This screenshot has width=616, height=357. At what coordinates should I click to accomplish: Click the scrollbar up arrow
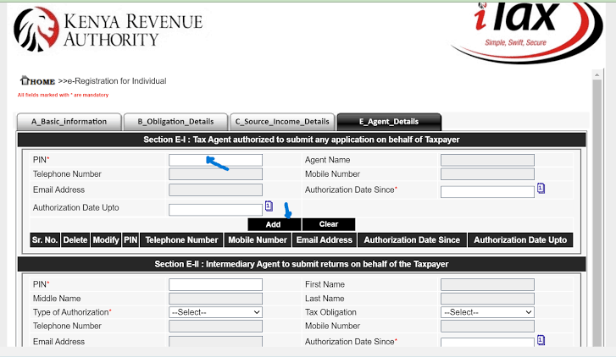[x=597, y=74]
